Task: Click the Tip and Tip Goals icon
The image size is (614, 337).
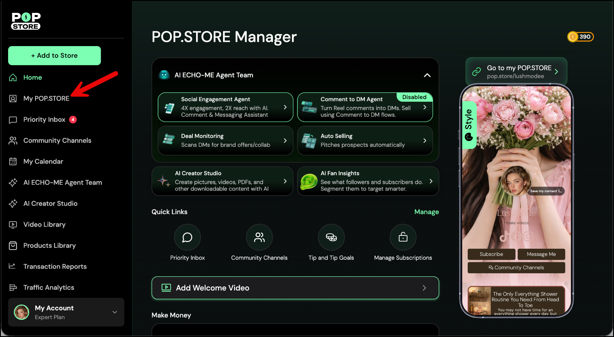Action: (331, 237)
